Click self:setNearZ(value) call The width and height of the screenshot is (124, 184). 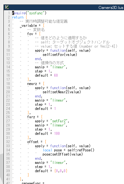(62, 92)
